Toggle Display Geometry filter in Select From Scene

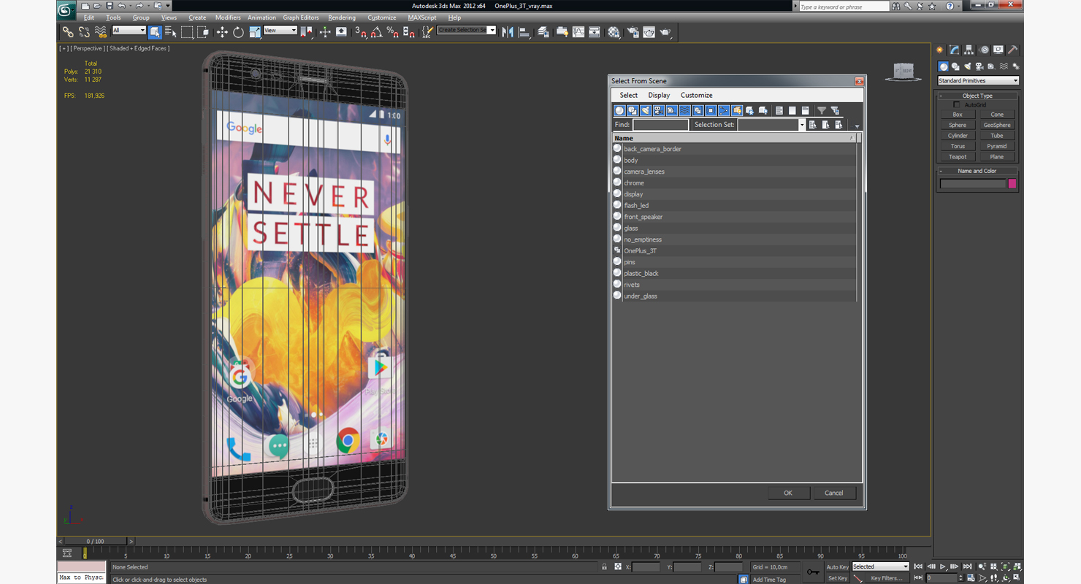[619, 110]
